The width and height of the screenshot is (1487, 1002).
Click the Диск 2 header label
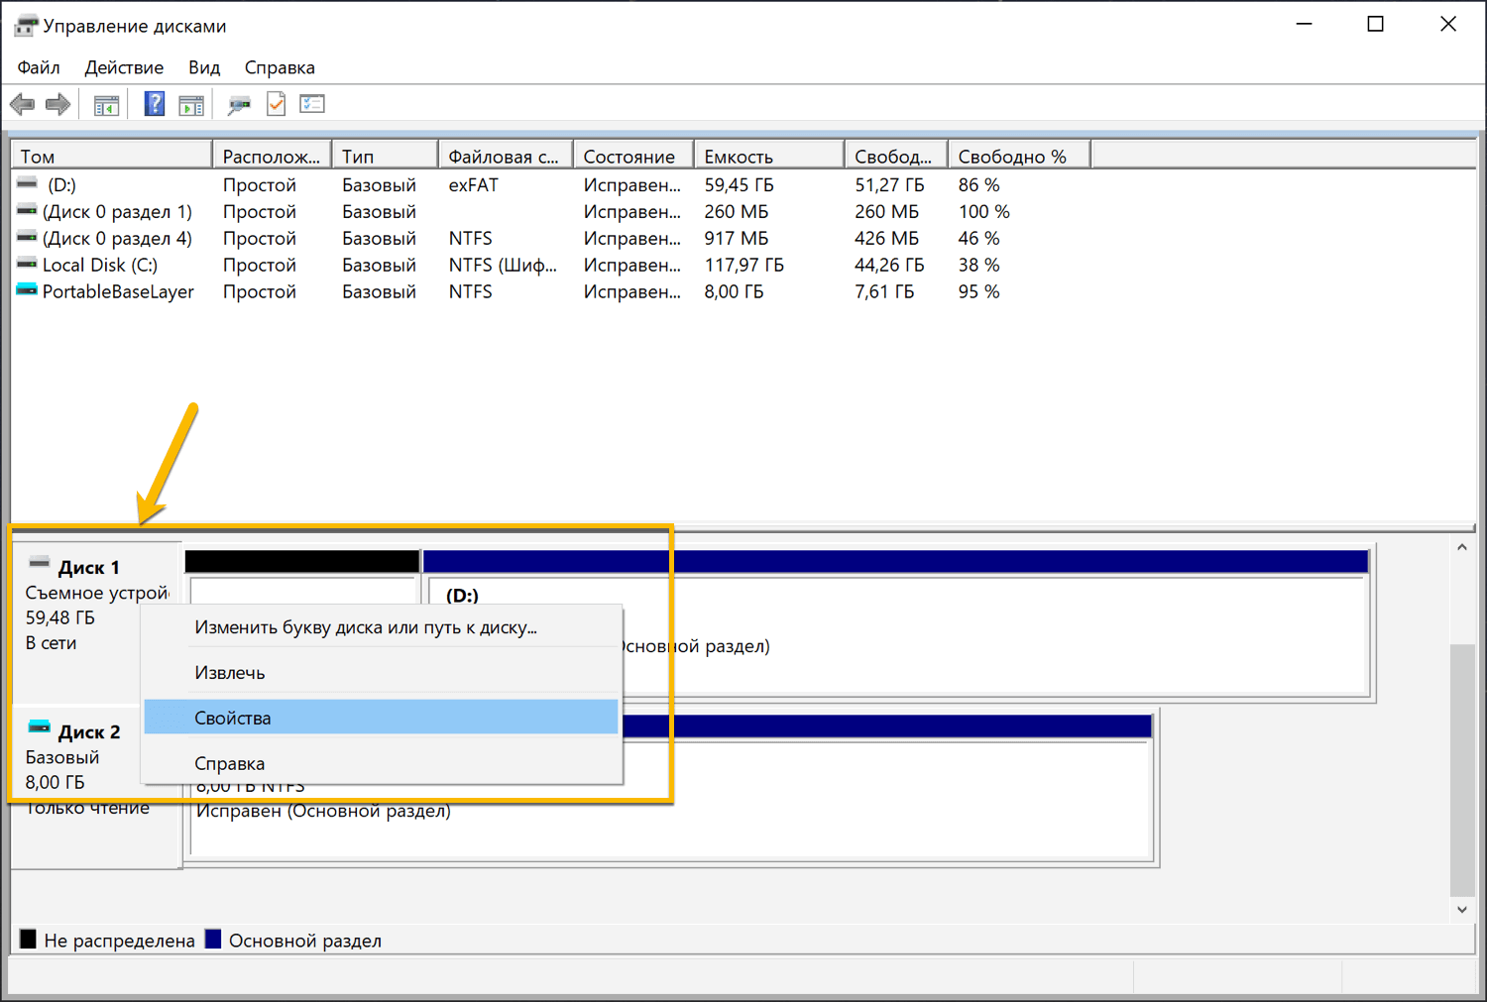(x=88, y=731)
